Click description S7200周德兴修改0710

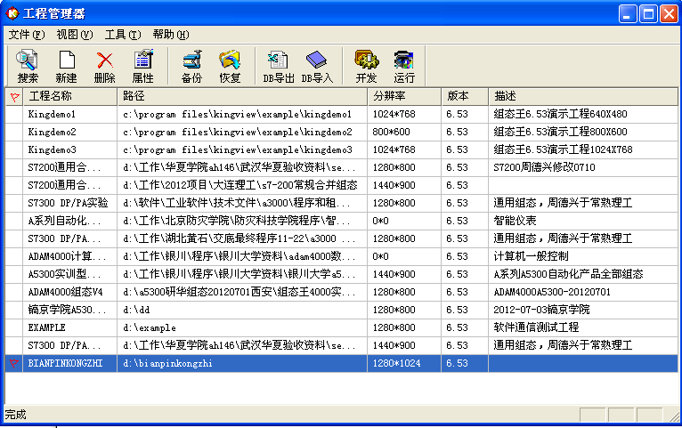click(x=544, y=167)
